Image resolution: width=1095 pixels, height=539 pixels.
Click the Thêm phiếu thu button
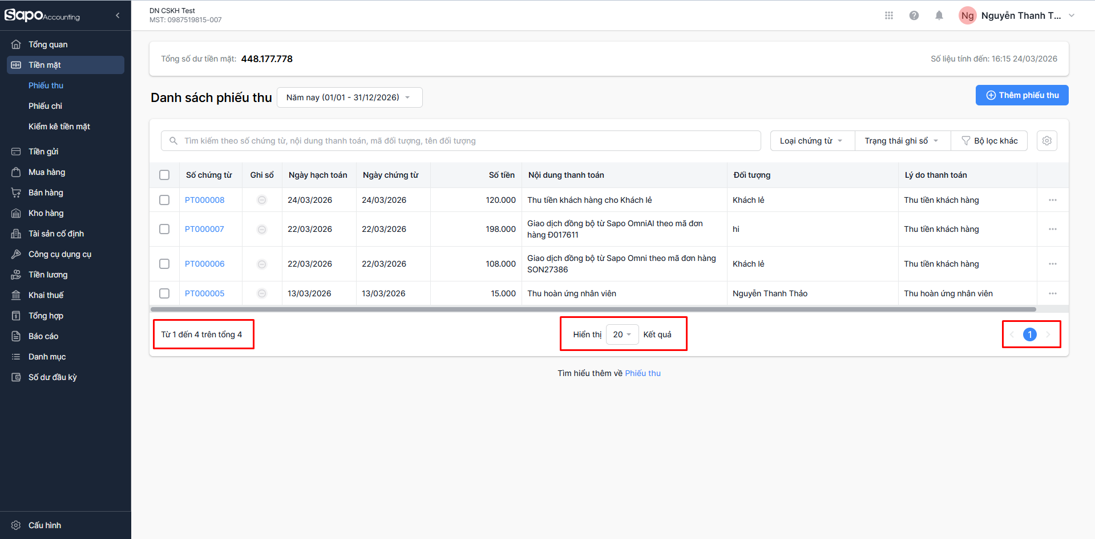tap(1021, 95)
